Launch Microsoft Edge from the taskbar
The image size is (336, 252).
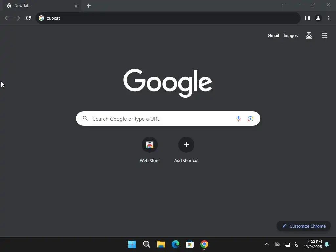pyautogui.click(x=176, y=244)
